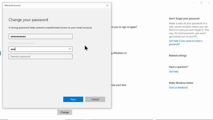The image size is (213, 120).
Task: Close the Microsoft account dialog
Action: point(107,5)
